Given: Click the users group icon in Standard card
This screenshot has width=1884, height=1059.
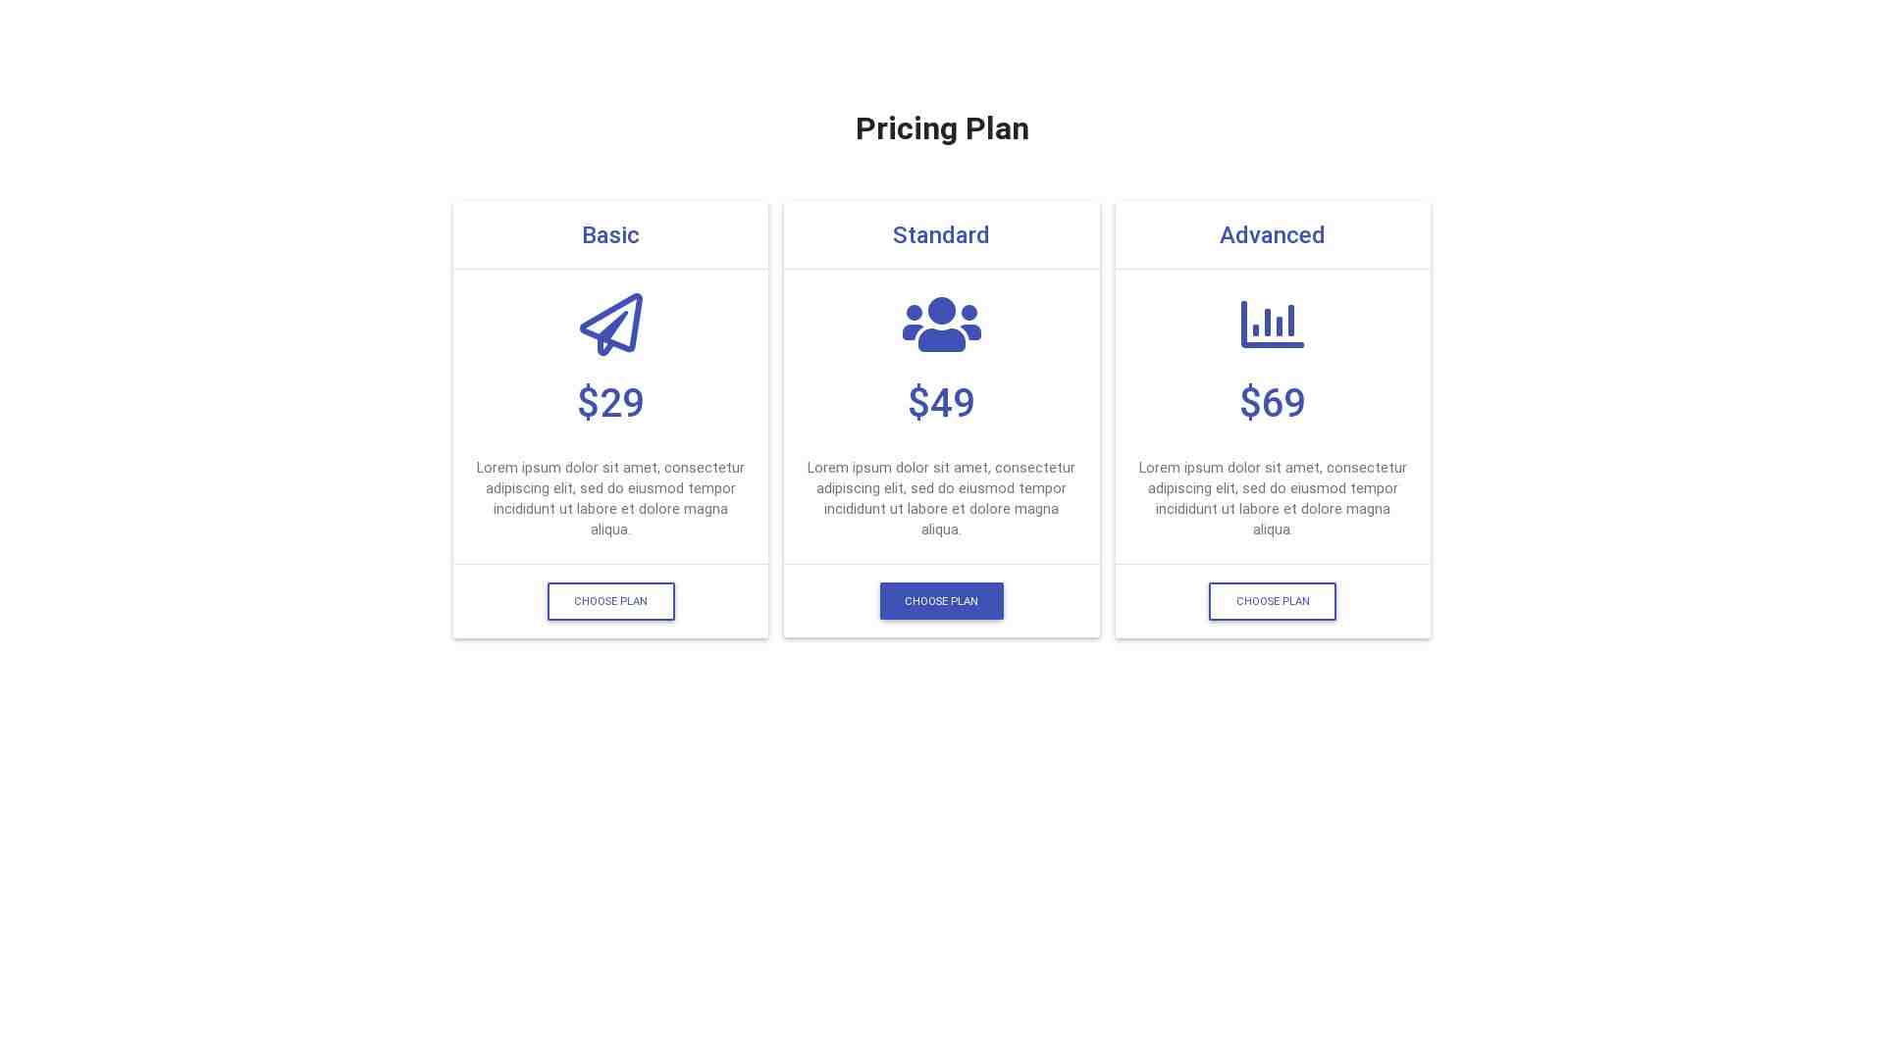Looking at the screenshot, I should [x=941, y=325].
